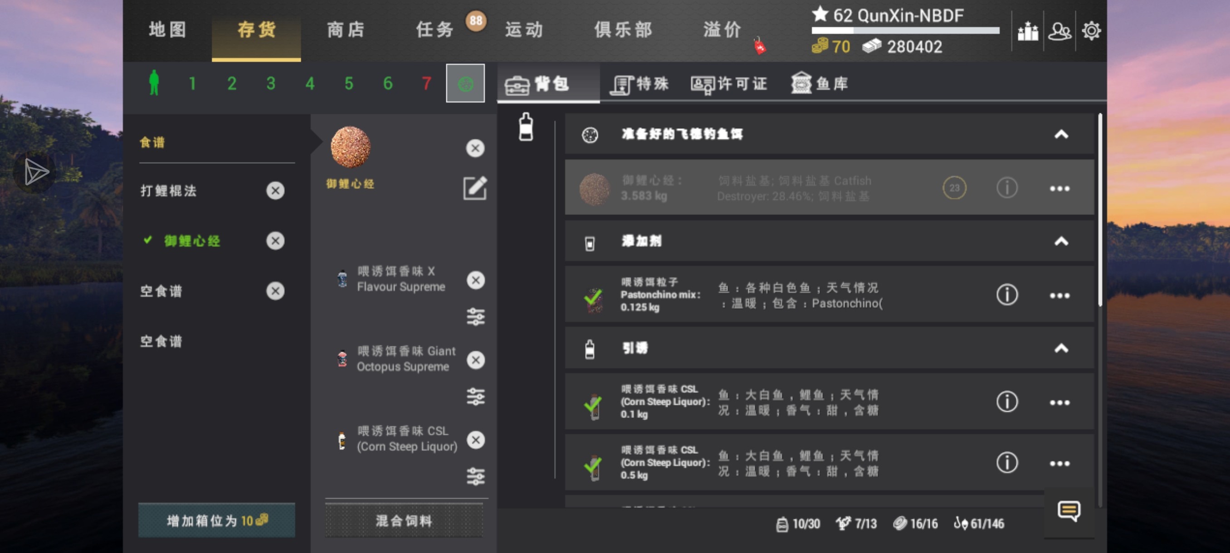Toggle checkmark on CSL 0.5 kg item
The image size is (1230, 553).
tap(594, 466)
